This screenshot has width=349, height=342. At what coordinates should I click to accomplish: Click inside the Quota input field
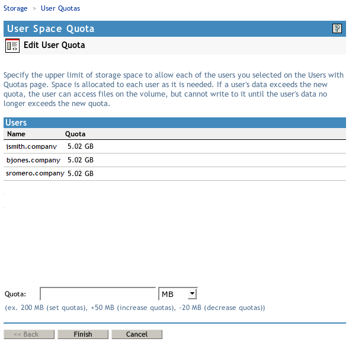(98, 294)
